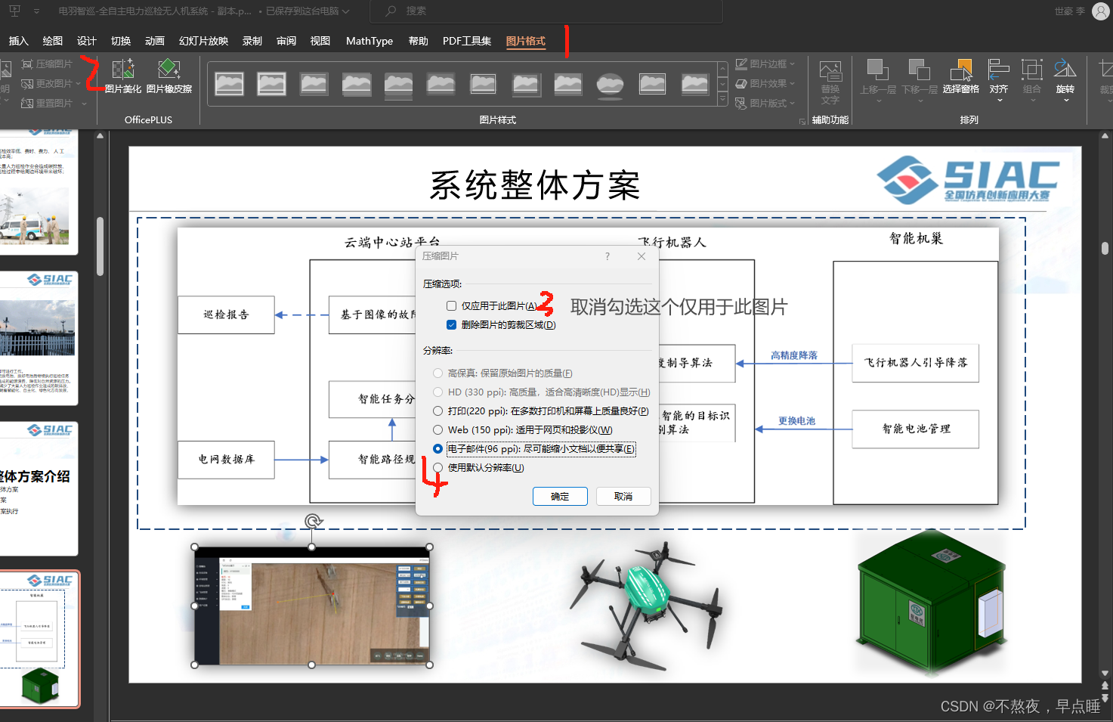Apply the last picture style in gallery row
1113x722 pixels.
pyautogui.click(x=694, y=83)
